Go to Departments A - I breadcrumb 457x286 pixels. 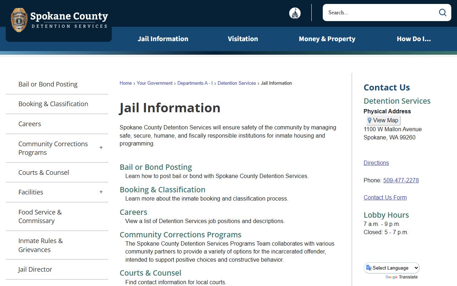pyautogui.click(x=195, y=83)
